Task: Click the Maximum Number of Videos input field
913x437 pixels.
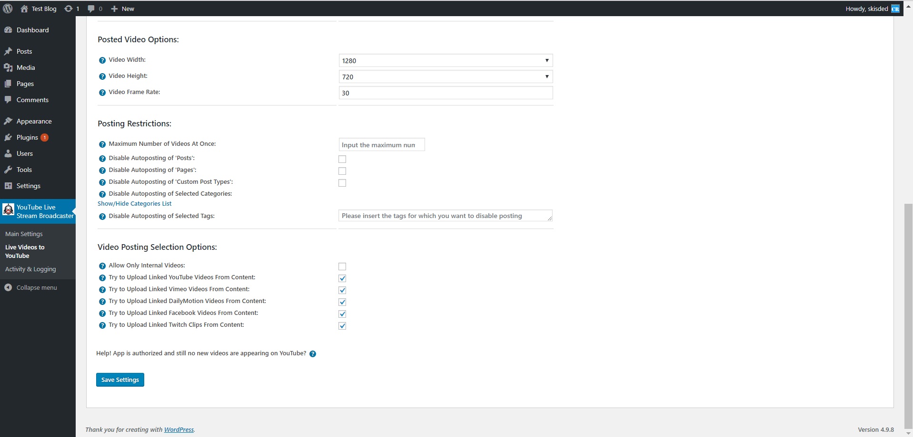Action: click(x=381, y=144)
